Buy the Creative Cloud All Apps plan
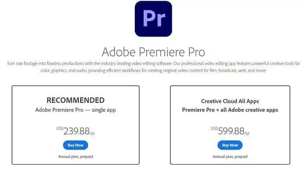This screenshot has height=172, width=304. coord(230,145)
